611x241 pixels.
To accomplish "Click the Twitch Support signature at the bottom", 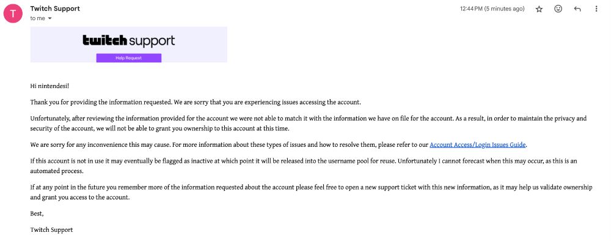I will [x=51, y=230].
